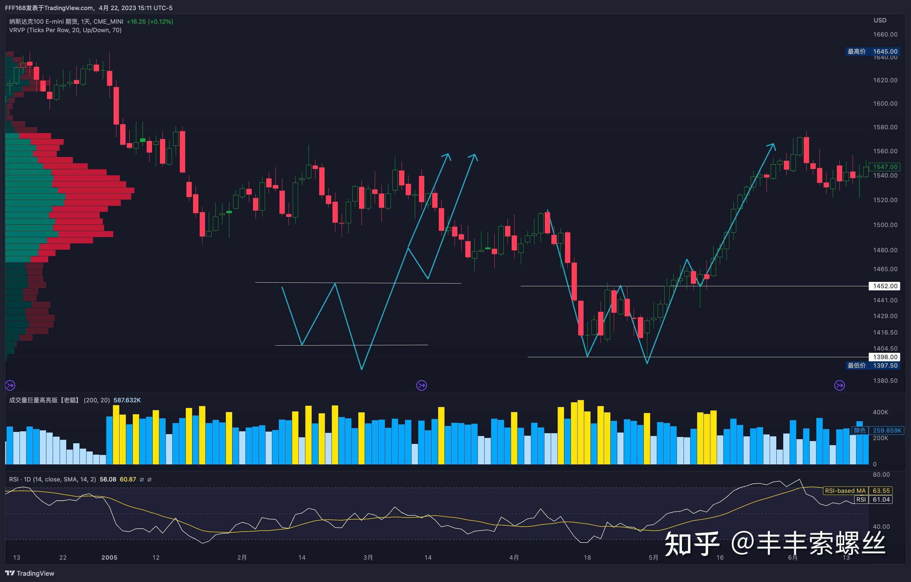
Task: Click the CME_MINI exchange label
Action: tap(110, 21)
